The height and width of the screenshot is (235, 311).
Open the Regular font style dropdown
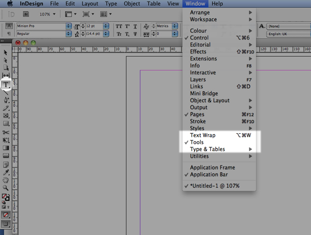(68, 34)
